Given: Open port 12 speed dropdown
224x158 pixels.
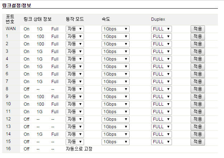Looking at the screenshot, I should pyautogui.click(x=116, y=119).
